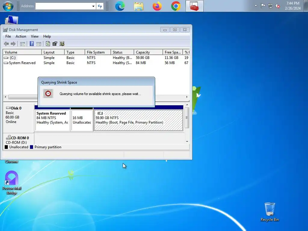The height and width of the screenshot is (231, 308).
Task: Open the Windows Start orb
Action: [8, 6]
